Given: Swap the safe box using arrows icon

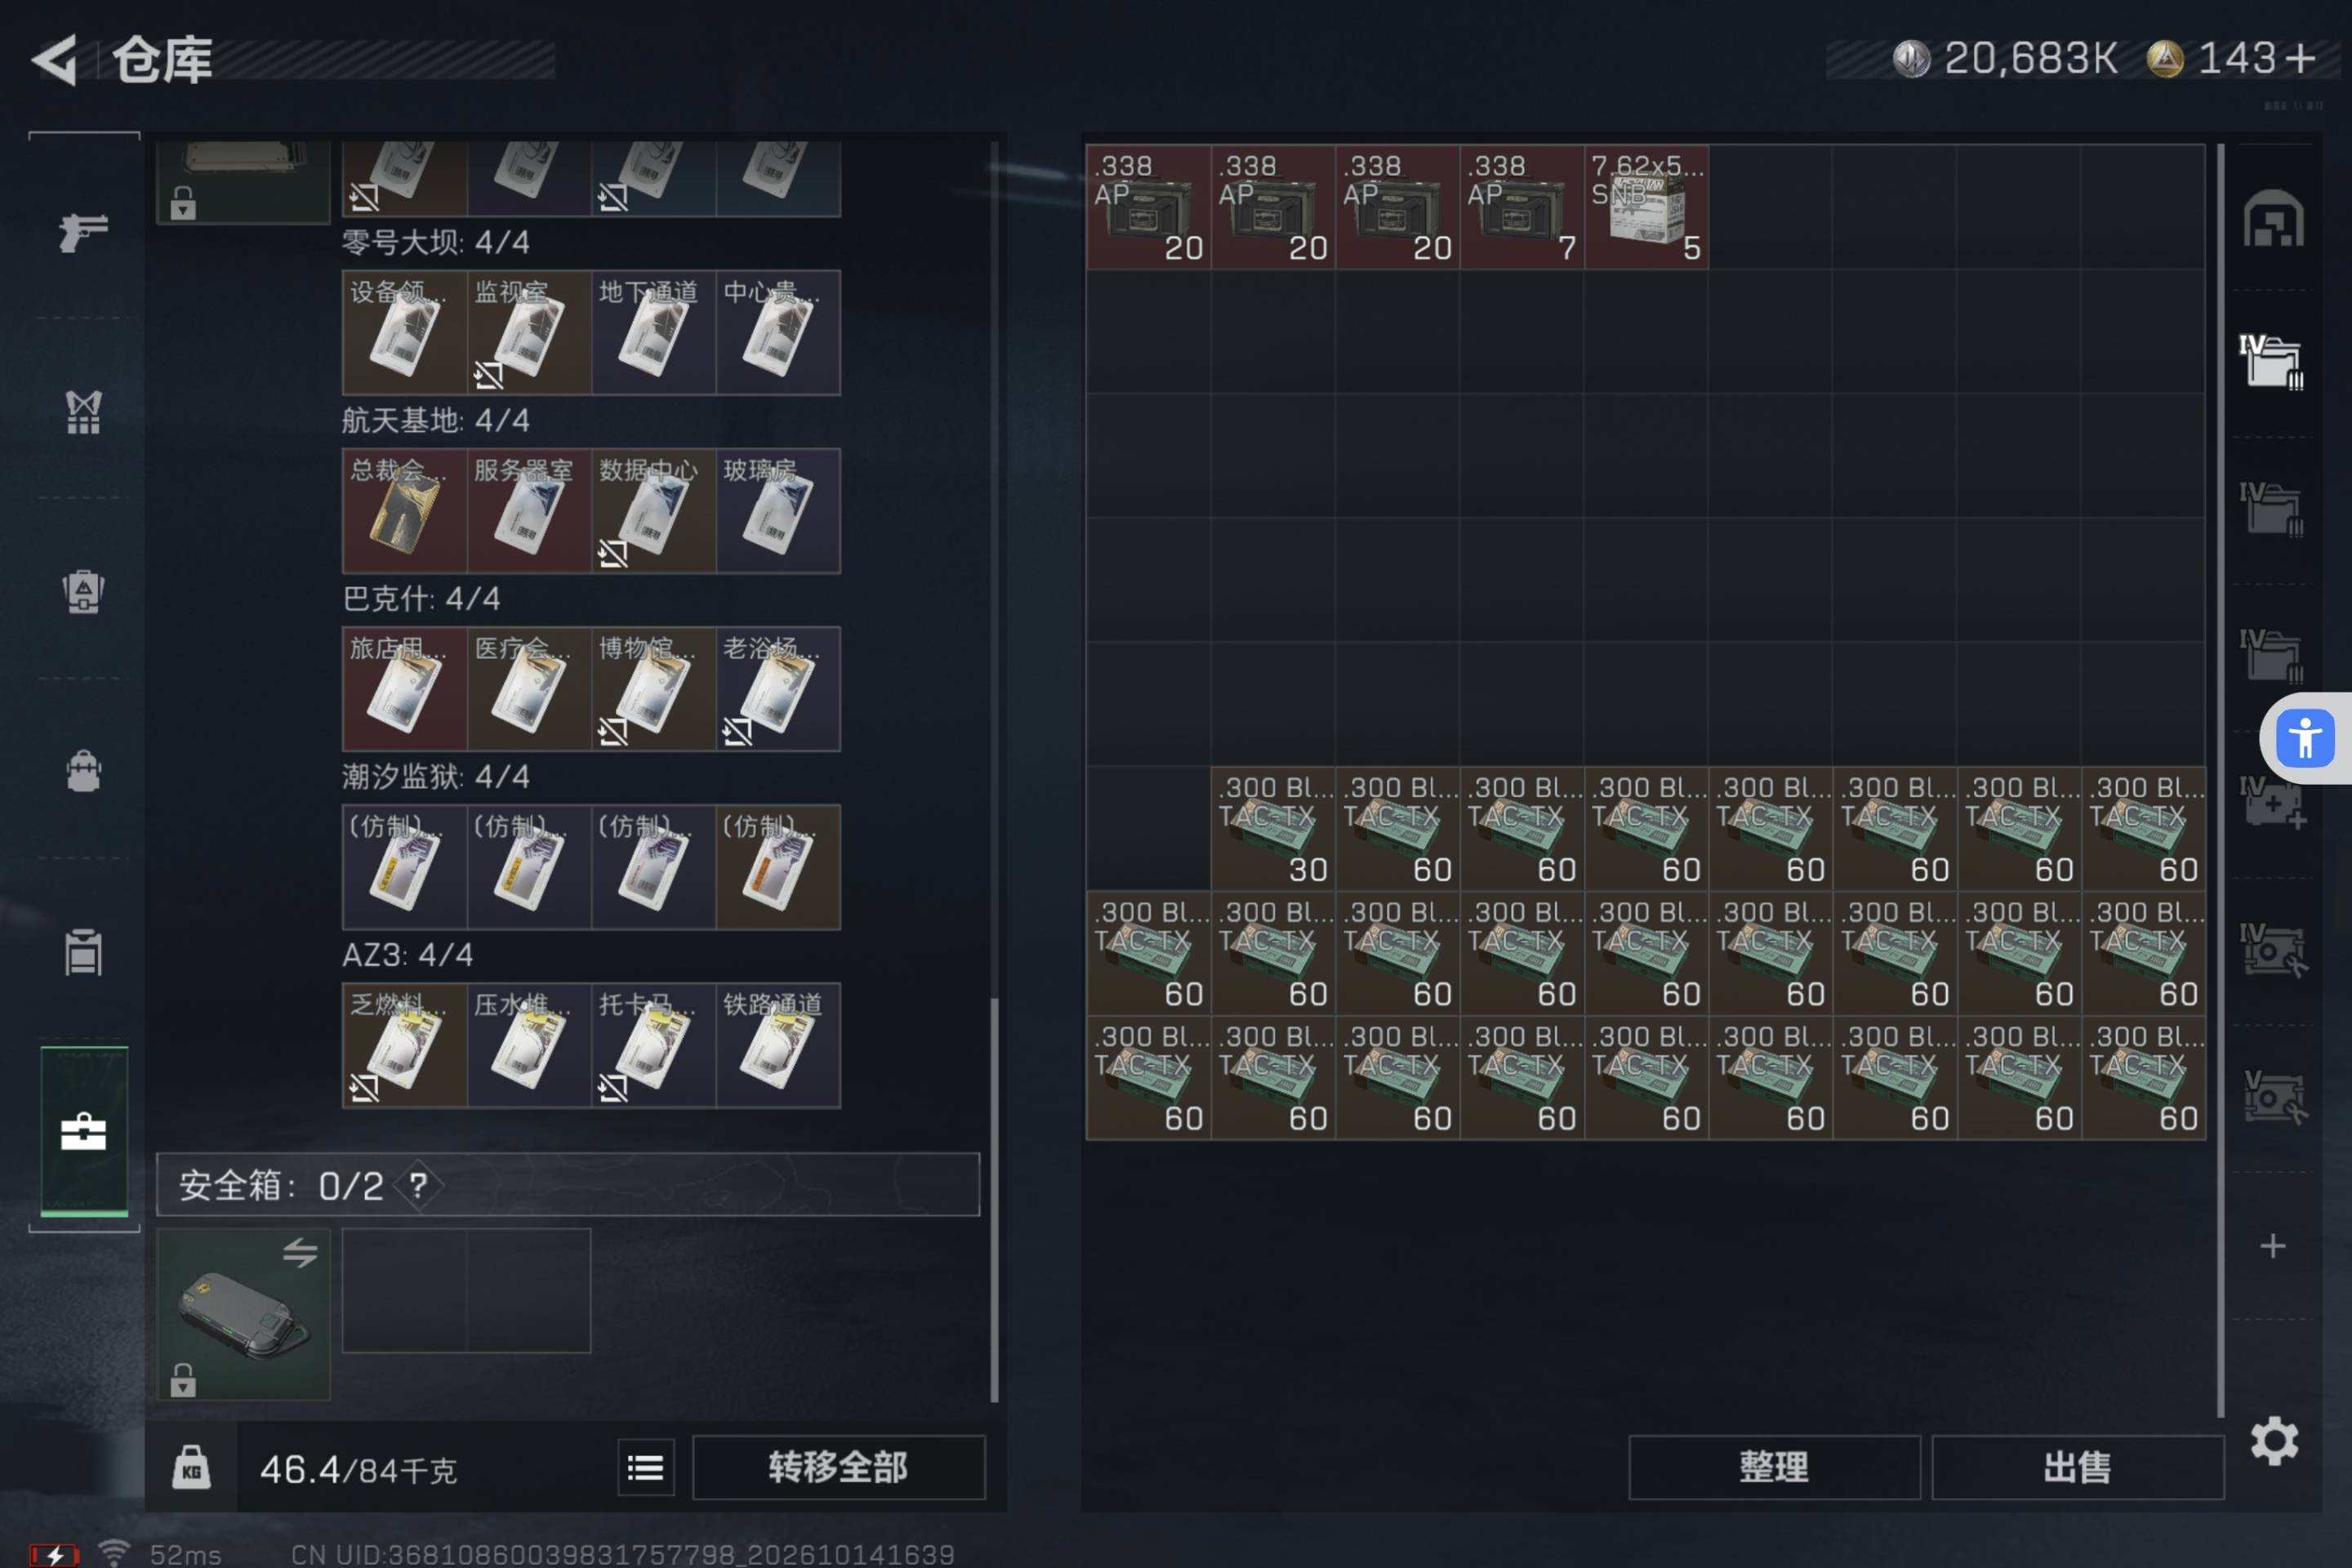Looking at the screenshot, I should 300,1252.
